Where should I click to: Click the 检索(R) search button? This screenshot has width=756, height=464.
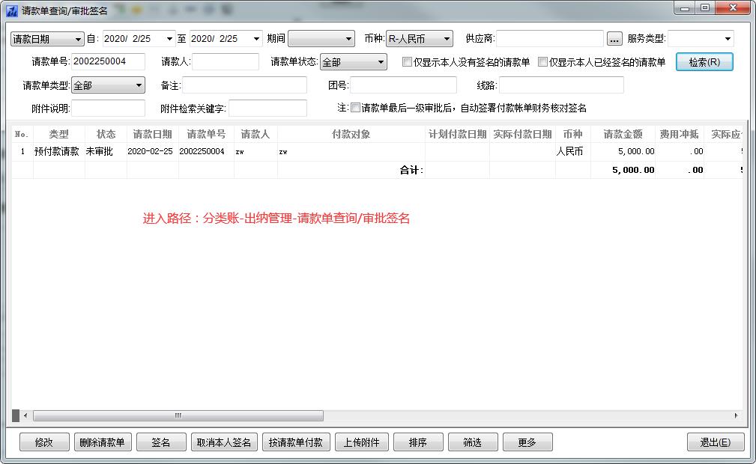[x=704, y=62]
